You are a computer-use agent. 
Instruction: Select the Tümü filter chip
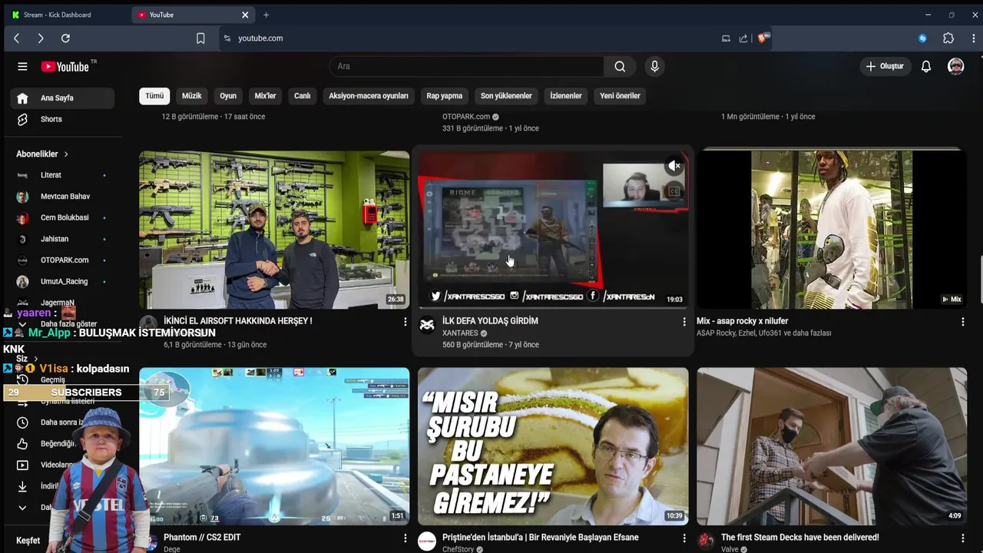tap(154, 96)
